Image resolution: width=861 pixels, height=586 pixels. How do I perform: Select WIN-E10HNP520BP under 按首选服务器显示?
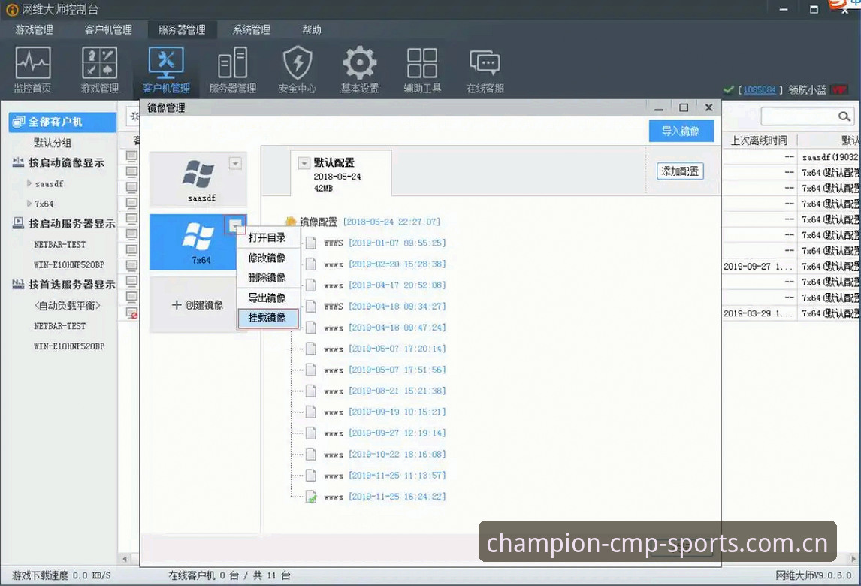68,346
